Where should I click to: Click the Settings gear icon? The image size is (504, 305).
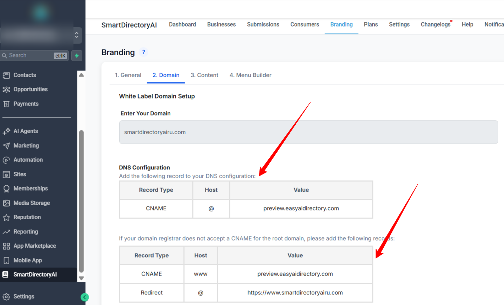[6, 296]
